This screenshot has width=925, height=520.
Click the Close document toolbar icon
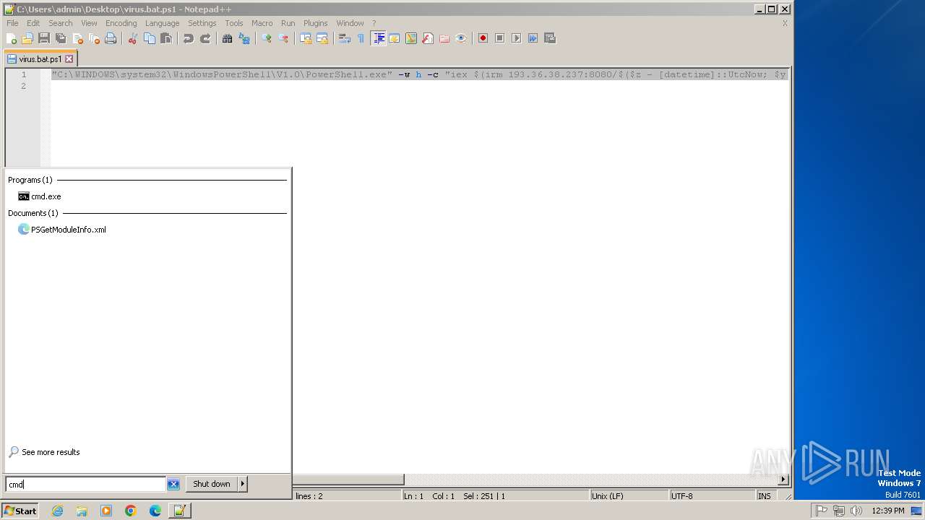pyautogui.click(x=77, y=38)
